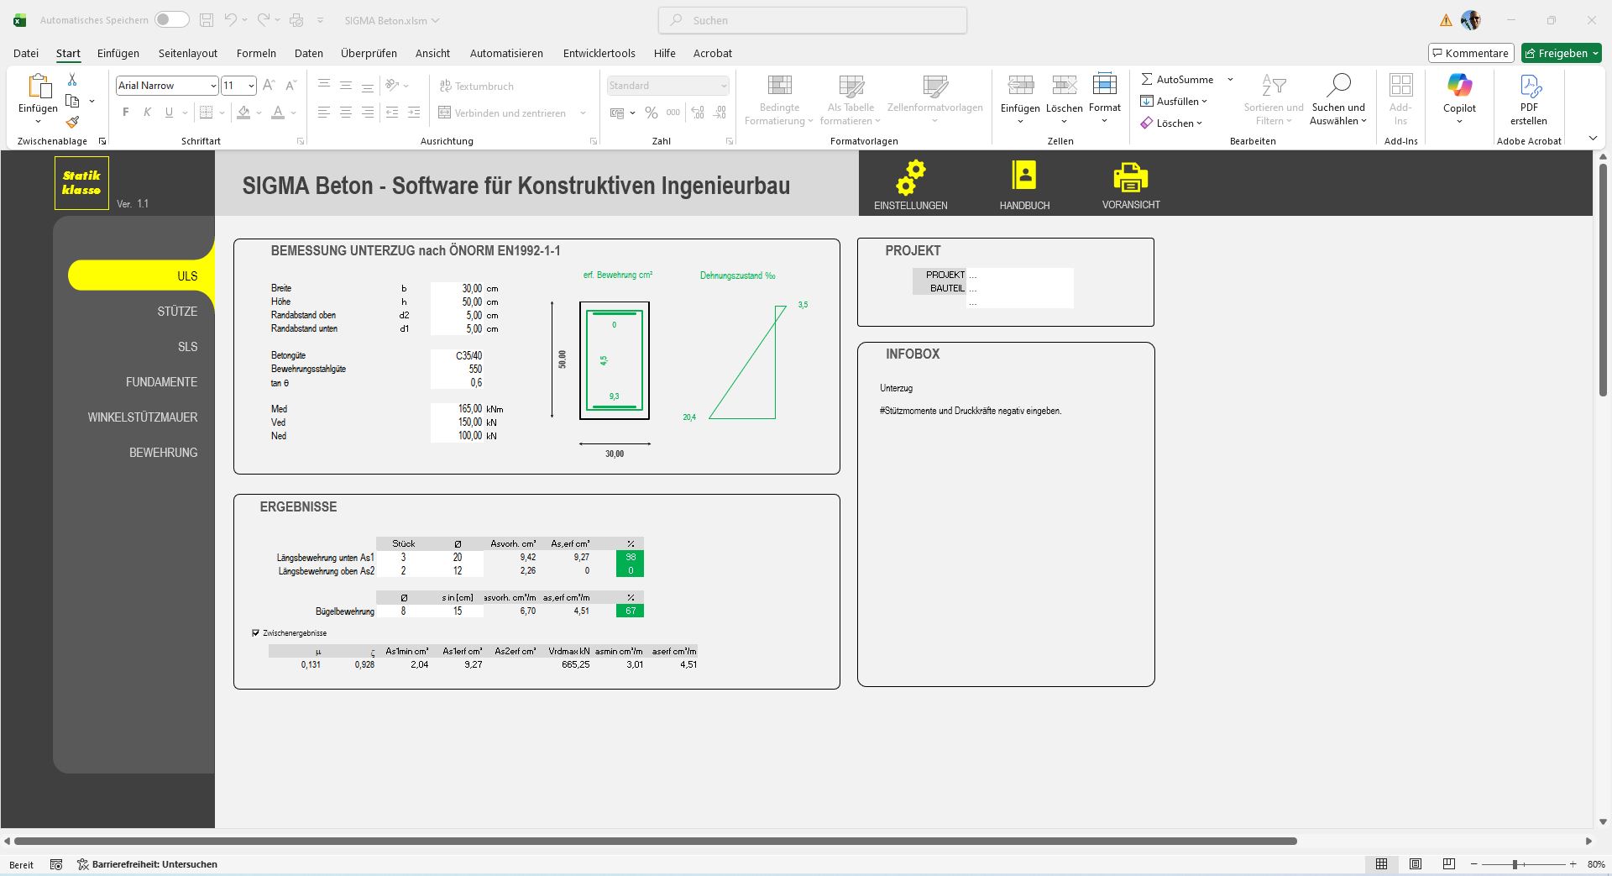Uncheck the Zwischenergebnisse checkbox
This screenshot has height=876, width=1612.
click(256, 632)
